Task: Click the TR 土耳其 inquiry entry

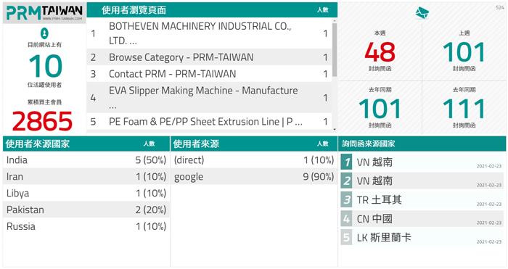Action: pos(422,199)
